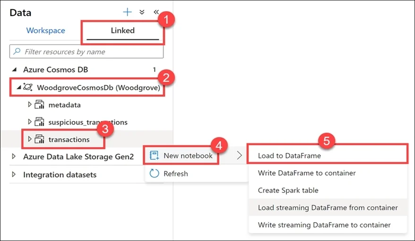
Task: Click the Filter resources by name field
Action: [86, 51]
